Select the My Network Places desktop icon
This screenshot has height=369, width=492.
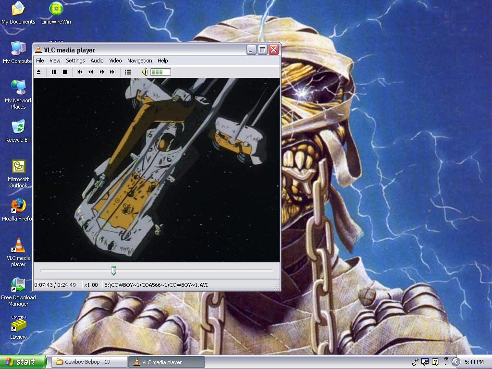(18, 95)
